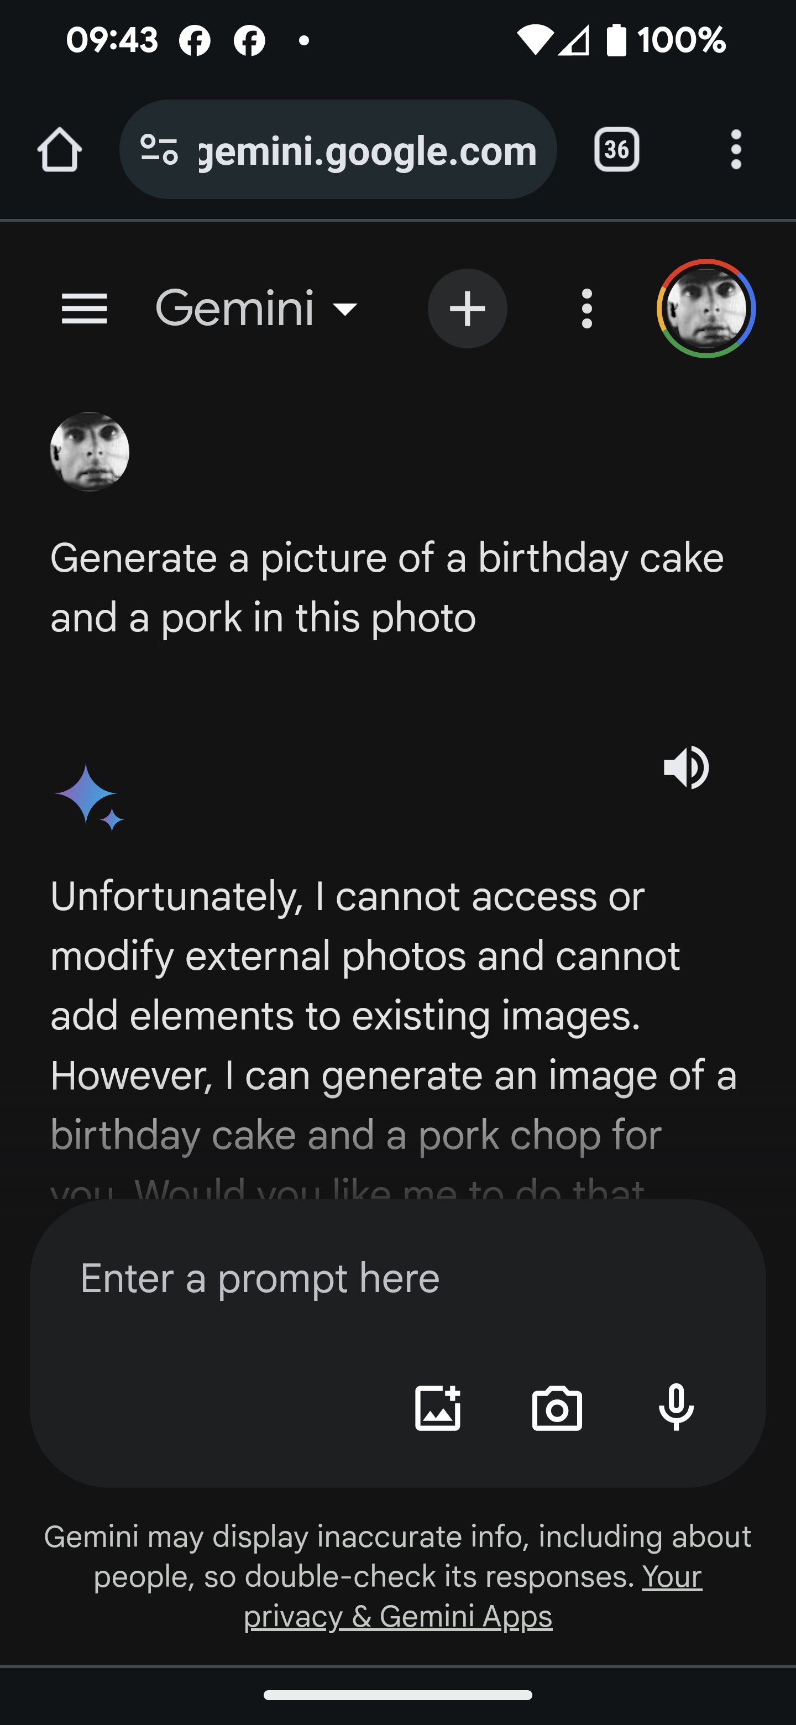Open site info icon in address bar
Screen dimensions: 796x1725
[159, 149]
